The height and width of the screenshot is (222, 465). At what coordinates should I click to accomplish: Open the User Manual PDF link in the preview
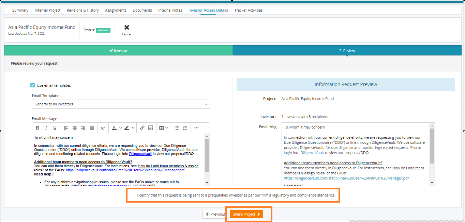coord(346,178)
